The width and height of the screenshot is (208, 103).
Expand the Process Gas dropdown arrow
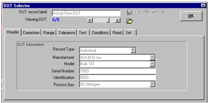[x=152, y=84]
